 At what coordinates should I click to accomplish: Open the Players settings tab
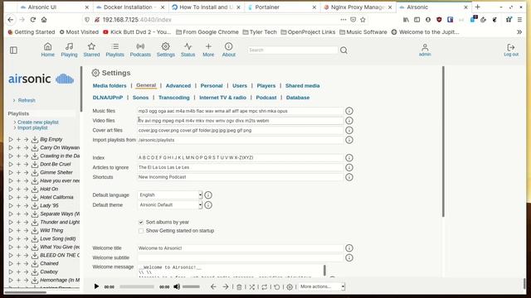click(x=266, y=86)
